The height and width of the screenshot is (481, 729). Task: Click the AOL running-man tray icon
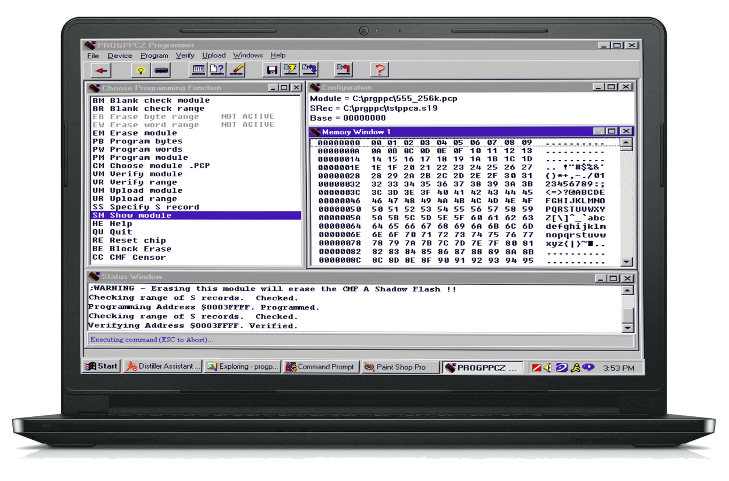pos(576,367)
